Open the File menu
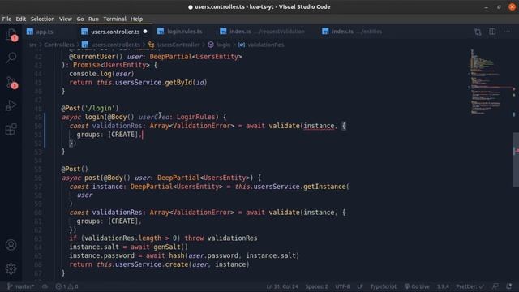Viewport: 519px width, 292px height. click(x=6, y=19)
